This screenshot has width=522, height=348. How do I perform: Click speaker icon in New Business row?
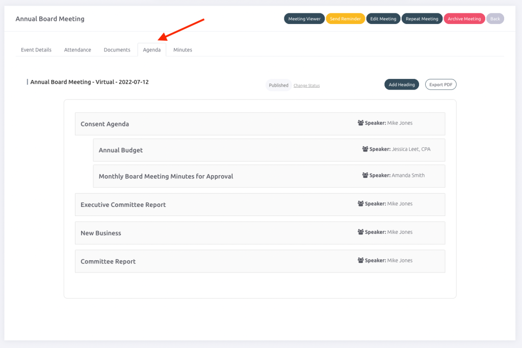(360, 232)
